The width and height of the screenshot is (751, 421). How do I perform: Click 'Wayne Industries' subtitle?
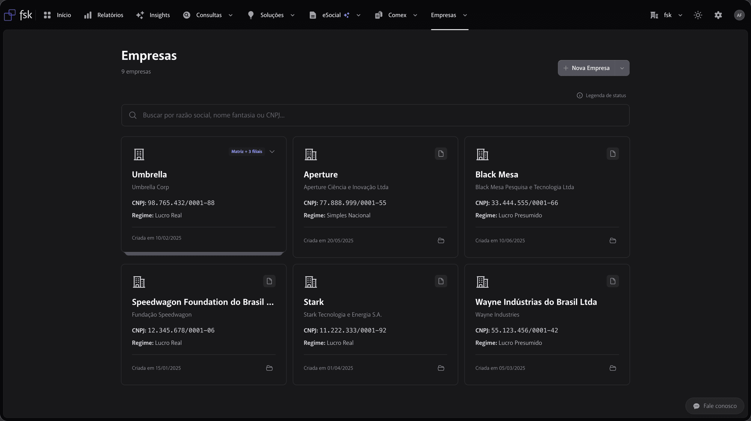497,315
